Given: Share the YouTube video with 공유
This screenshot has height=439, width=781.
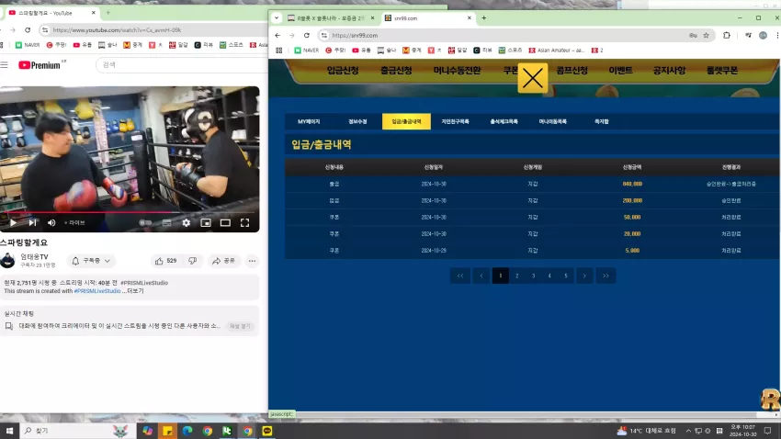Looking at the screenshot, I should coord(223,261).
